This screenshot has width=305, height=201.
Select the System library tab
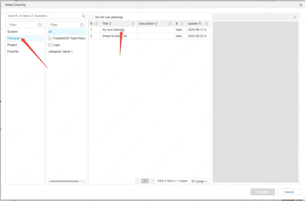pos(12,32)
